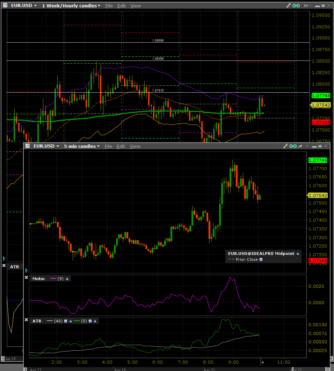Click the 1.07815 horizontal line label
The height and width of the screenshot is (371, 334).
[158, 90]
